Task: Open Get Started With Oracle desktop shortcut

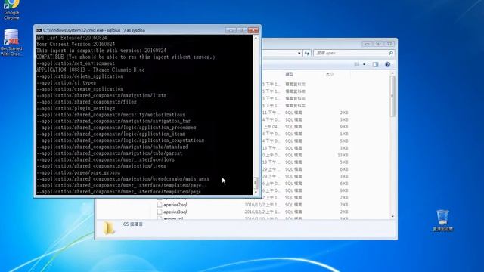Action: [x=11, y=42]
